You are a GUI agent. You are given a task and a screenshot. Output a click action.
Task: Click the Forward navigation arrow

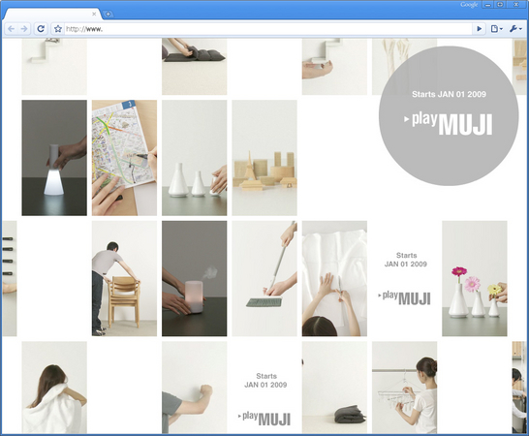tap(24, 29)
